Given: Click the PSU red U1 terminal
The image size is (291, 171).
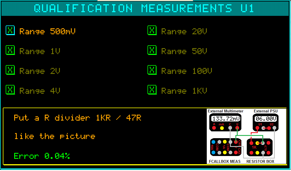Looking at the screenshot, I should 257,128.
